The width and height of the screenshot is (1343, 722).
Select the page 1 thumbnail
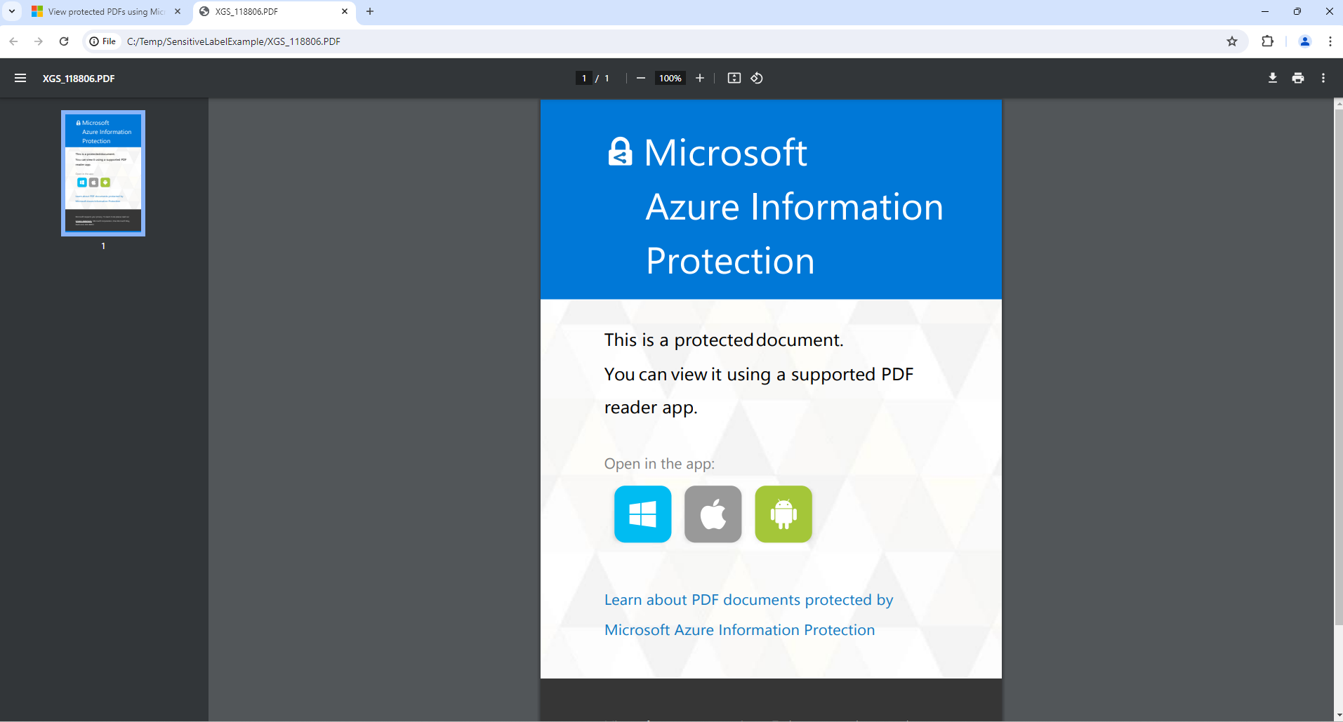[x=103, y=173]
